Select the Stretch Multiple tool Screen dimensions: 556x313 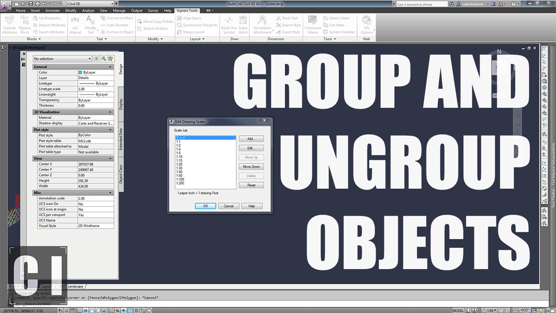point(152,28)
